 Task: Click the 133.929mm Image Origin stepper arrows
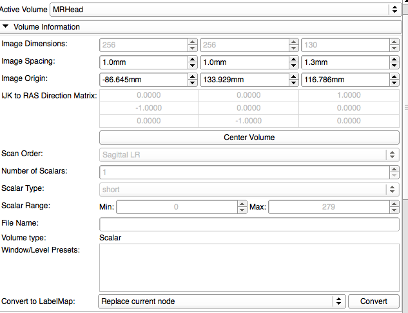pyautogui.click(x=293, y=80)
